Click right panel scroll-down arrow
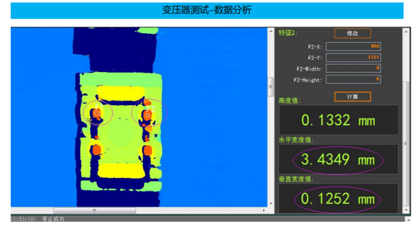Image resolution: width=415 pixels, height=236 pixels. coord(406,210)
